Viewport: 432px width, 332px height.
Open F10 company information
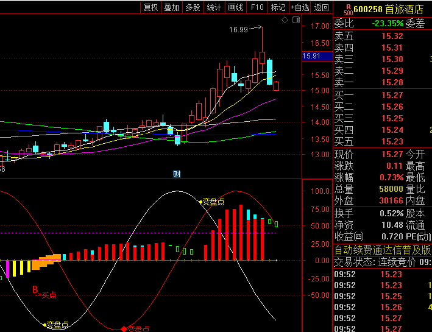(257, 7)
